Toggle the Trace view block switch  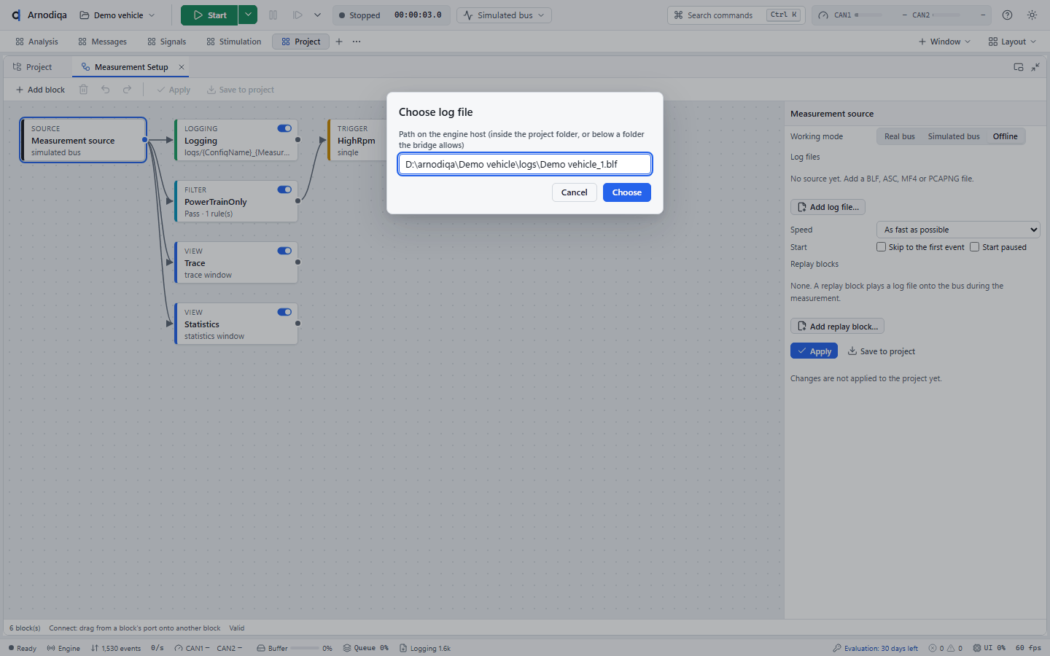pyautogui.click(x=284, y=251)
